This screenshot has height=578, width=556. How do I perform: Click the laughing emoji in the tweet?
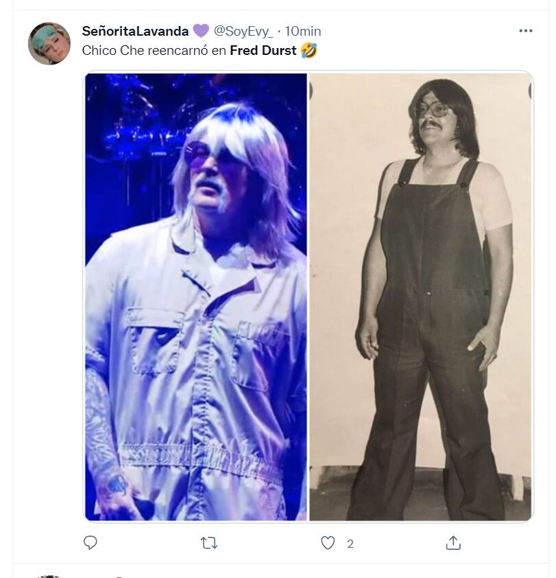coord(309,50)
